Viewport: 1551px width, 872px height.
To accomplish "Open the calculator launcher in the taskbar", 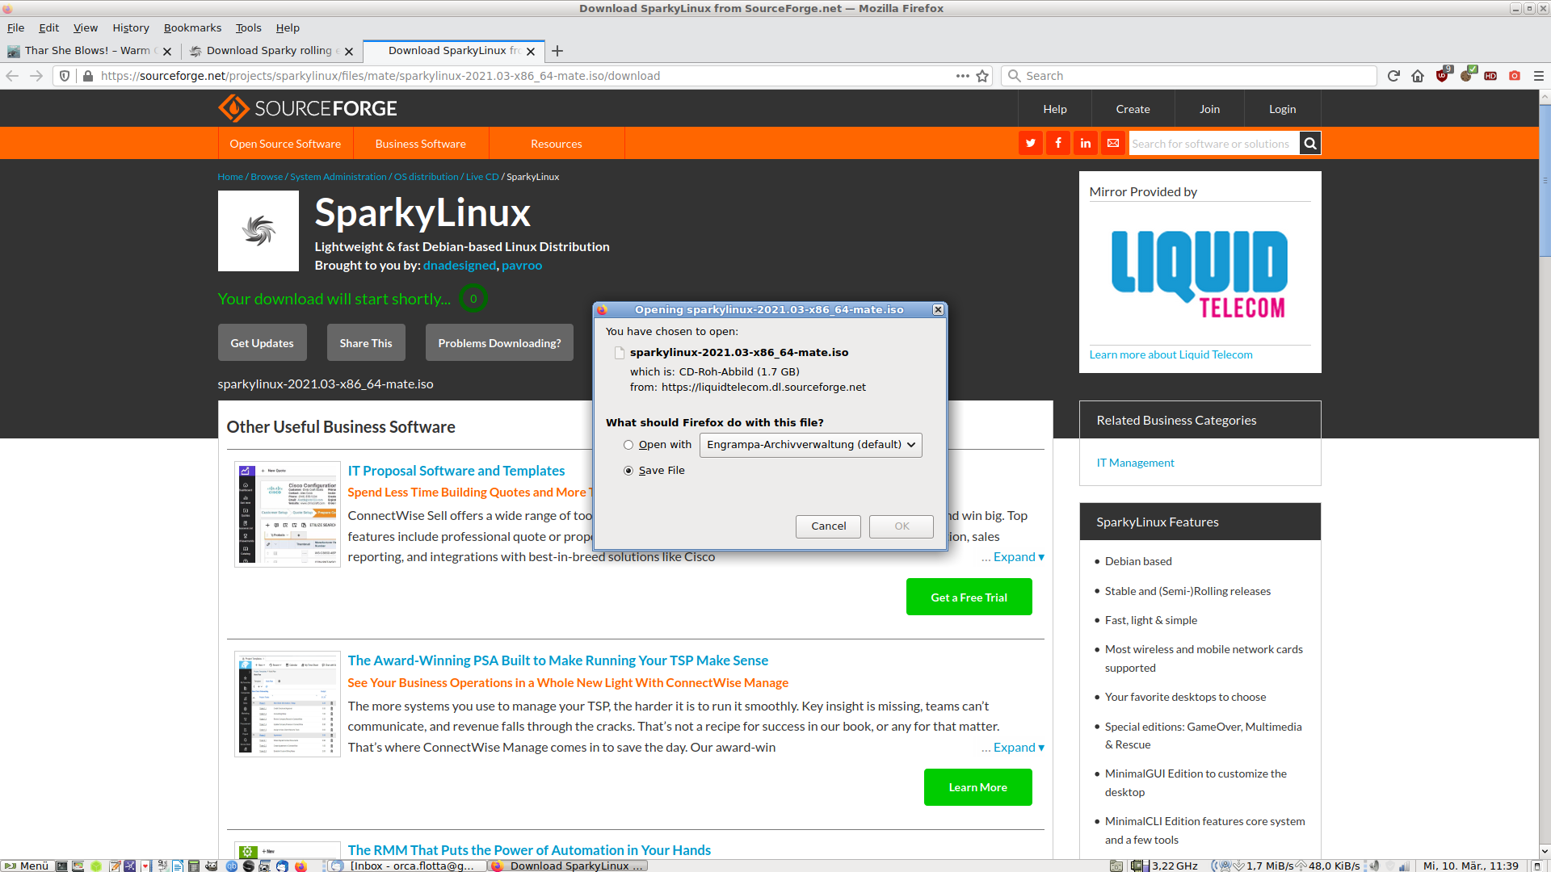I will pos(194,866).
